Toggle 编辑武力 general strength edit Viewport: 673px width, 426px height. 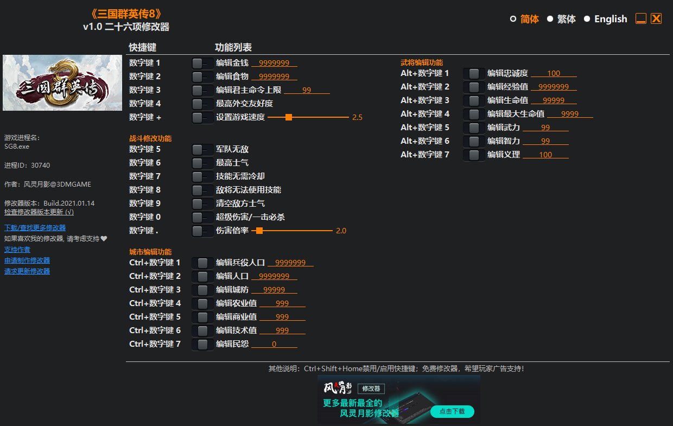click(473, 127)
